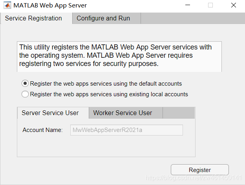The height and width of the screenshot is (185, 245).
Task: Switch to the Service Registration tab
Action: click(x=37, y=18)
